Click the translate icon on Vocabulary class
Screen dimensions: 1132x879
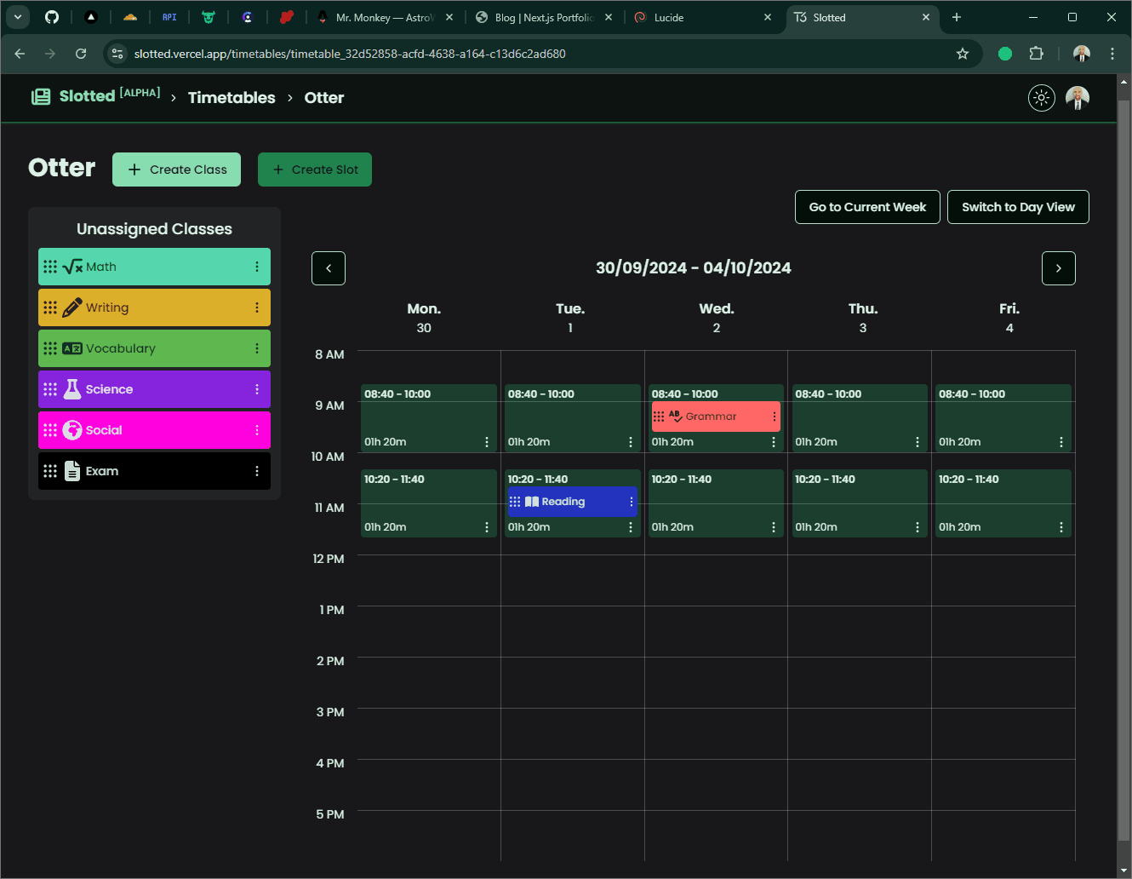coord(72,348)
